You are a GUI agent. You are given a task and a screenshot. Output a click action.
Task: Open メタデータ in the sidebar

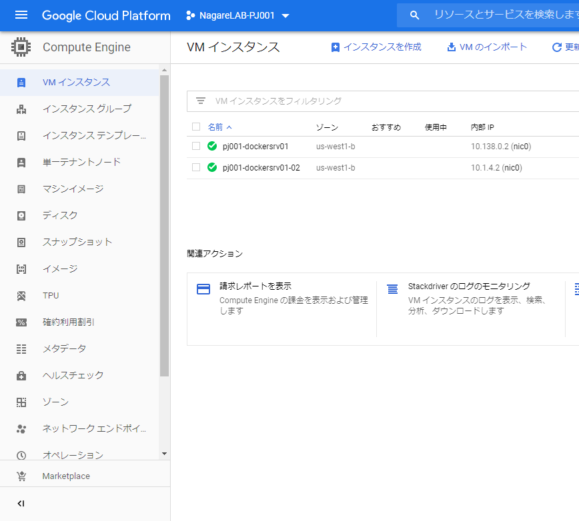79,349
